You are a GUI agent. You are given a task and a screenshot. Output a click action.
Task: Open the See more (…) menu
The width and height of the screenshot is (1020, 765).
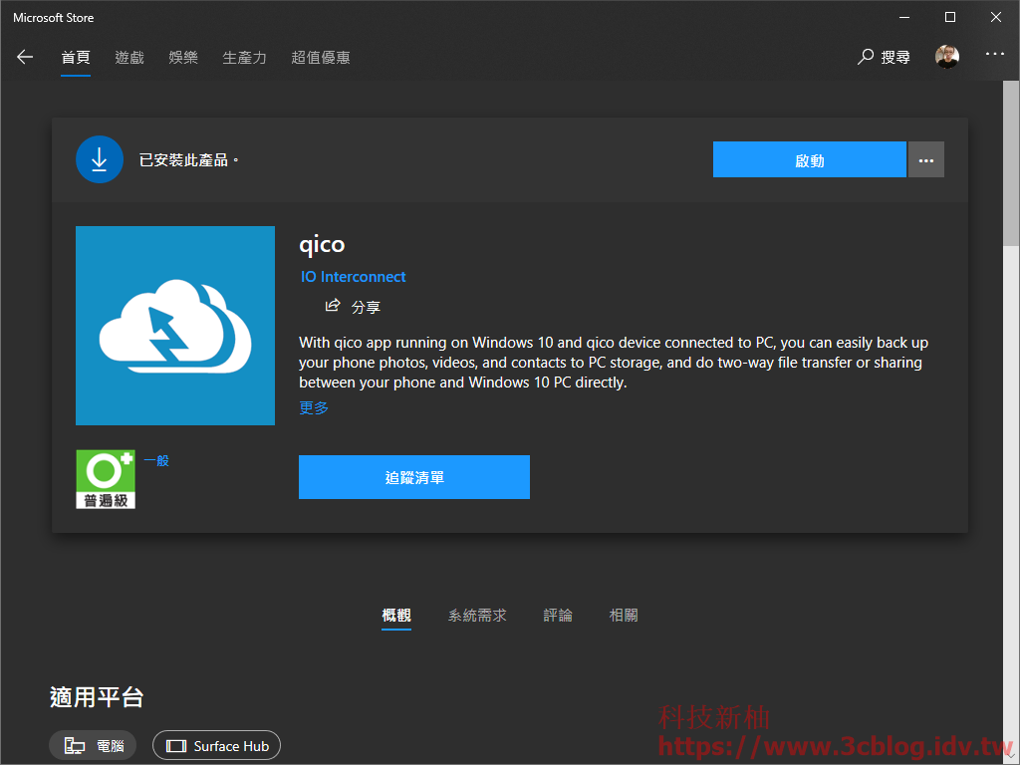994,57
